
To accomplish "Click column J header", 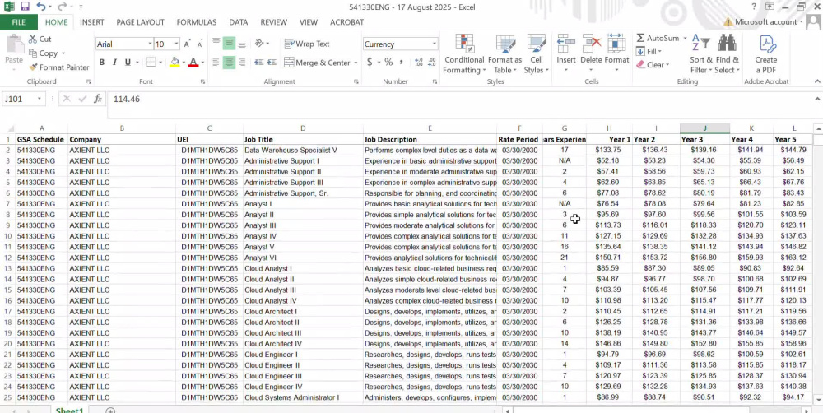I will (704, 128).
